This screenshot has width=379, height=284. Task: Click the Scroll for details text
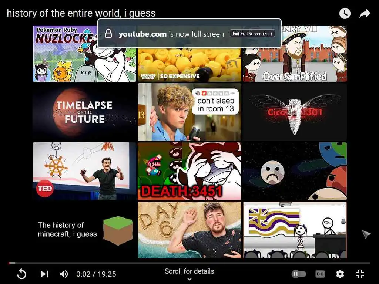(x=189, y=271)
